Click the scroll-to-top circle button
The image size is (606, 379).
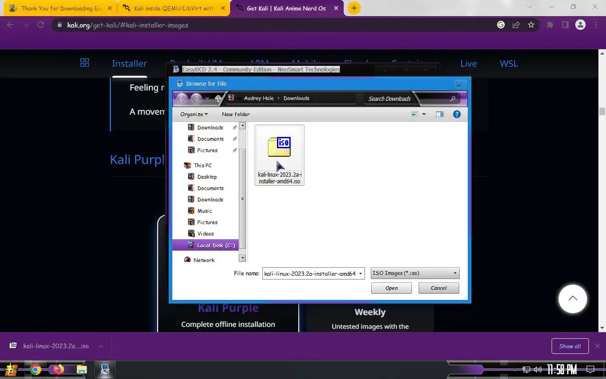(x=573, y=299)
